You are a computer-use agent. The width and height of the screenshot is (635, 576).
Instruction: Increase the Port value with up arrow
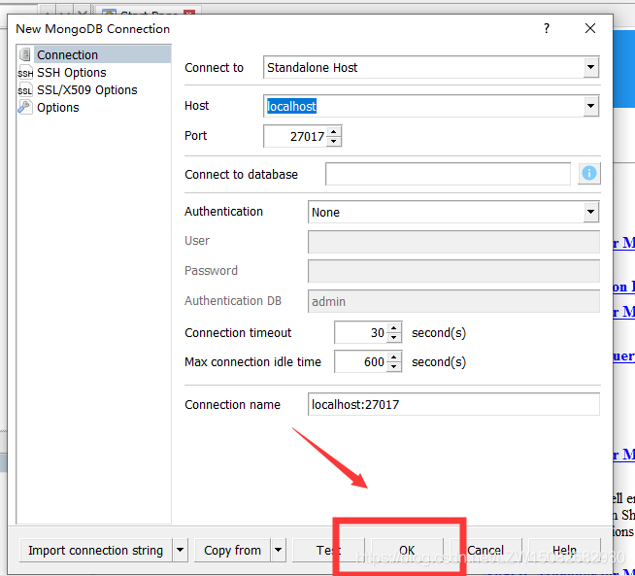(334, 131)
